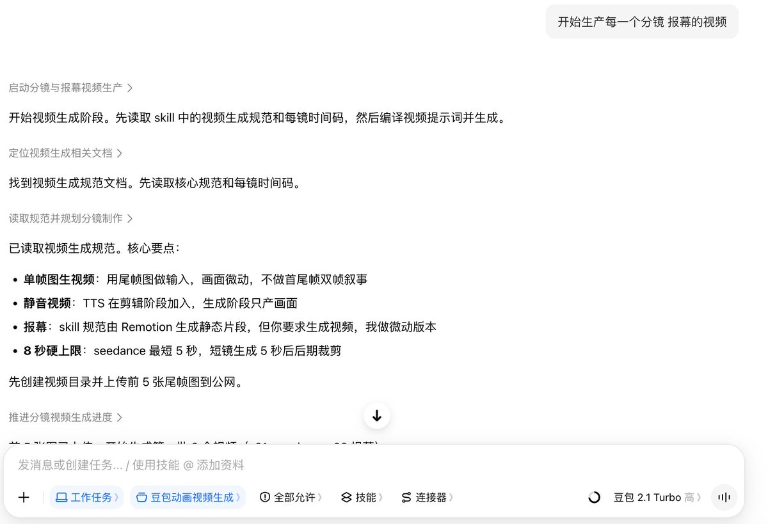The width and height of the screenshot is (768, 524).
Task: Expand the 启动分镜与报幕视频生产 step
Action: click(x=71, y=88)
